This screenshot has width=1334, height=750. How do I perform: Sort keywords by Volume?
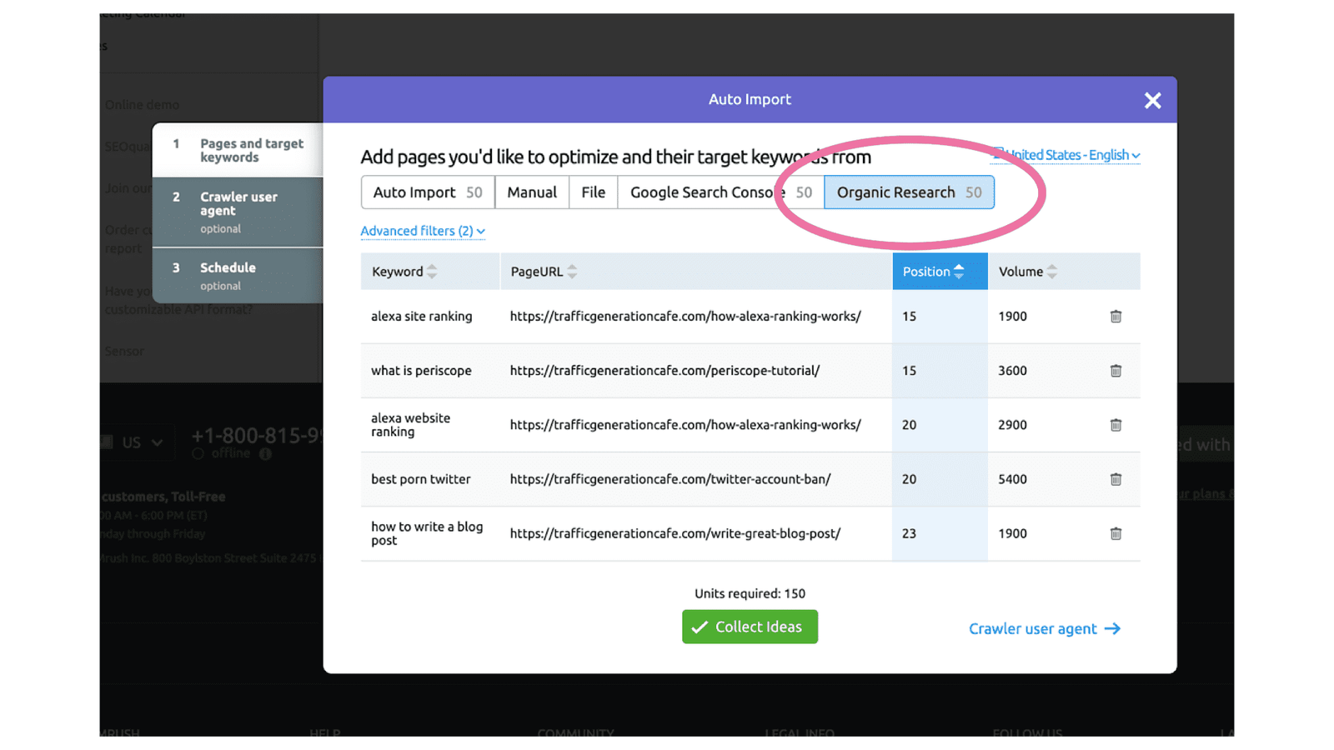coord(1051,271)
